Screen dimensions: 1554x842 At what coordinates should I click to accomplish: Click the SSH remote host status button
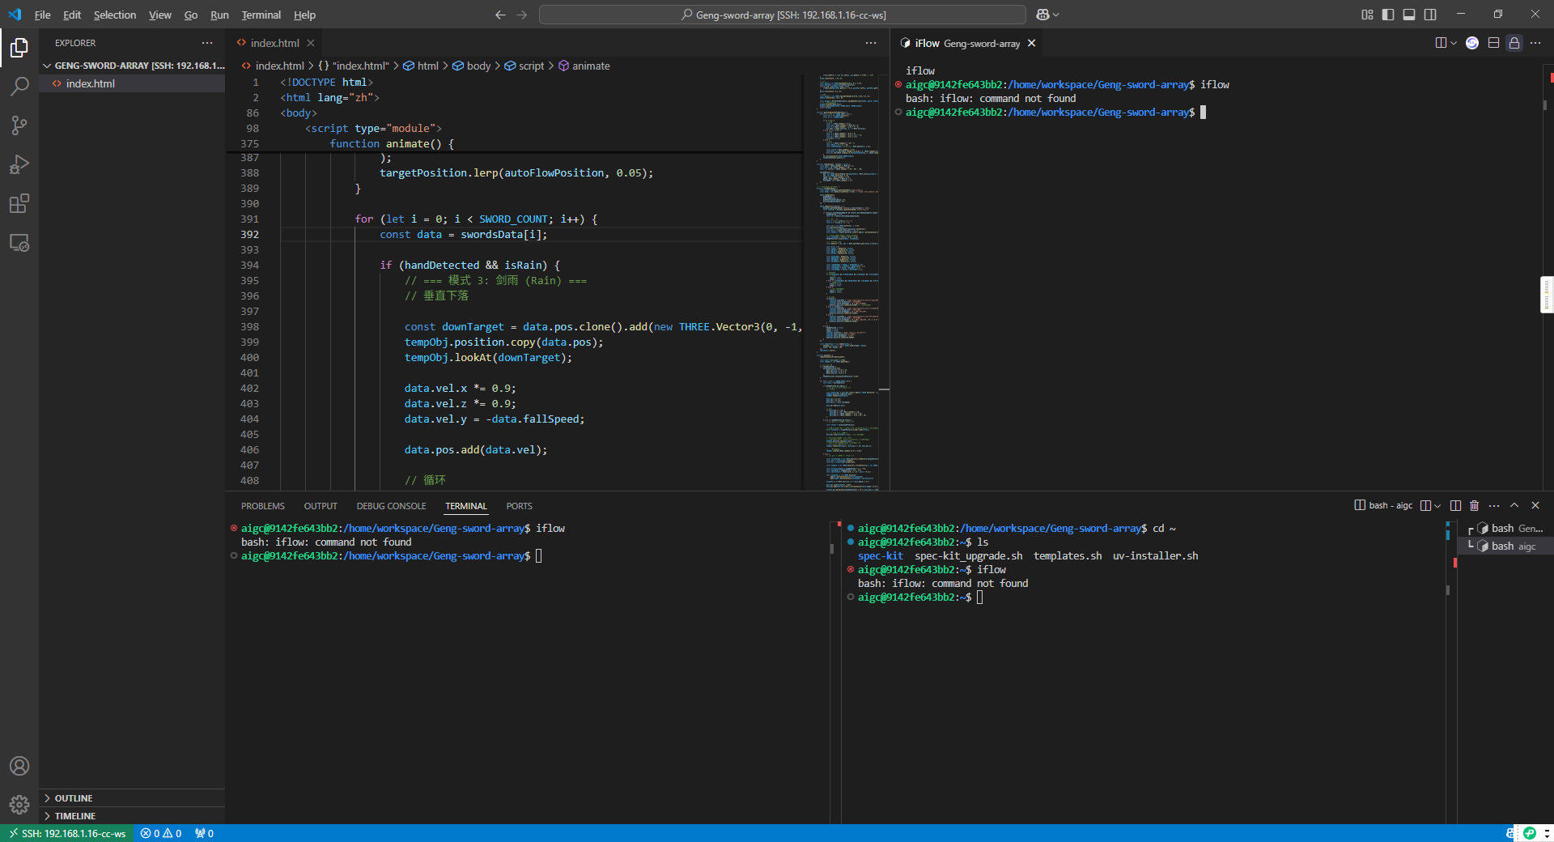(68, 833)
